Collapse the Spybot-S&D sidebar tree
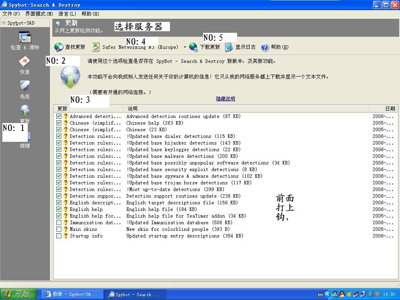Image resolution: width=400 pixels, height=300 pixels. pyautogui.click(x=4, y=23)
